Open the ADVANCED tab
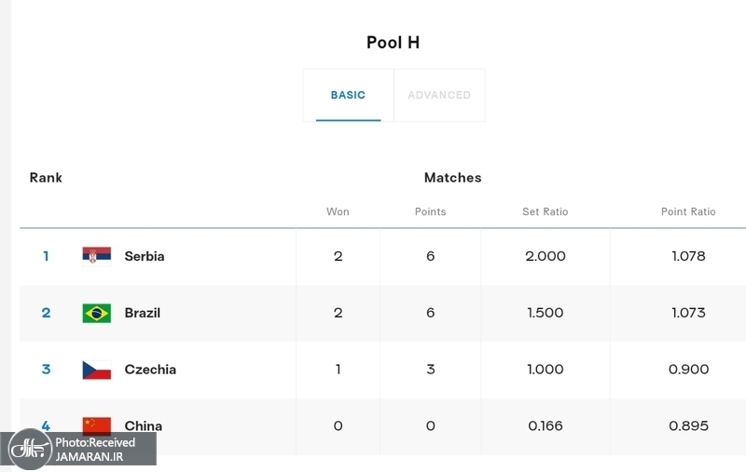This screenshot has width=746, height=472. (439, 95)
